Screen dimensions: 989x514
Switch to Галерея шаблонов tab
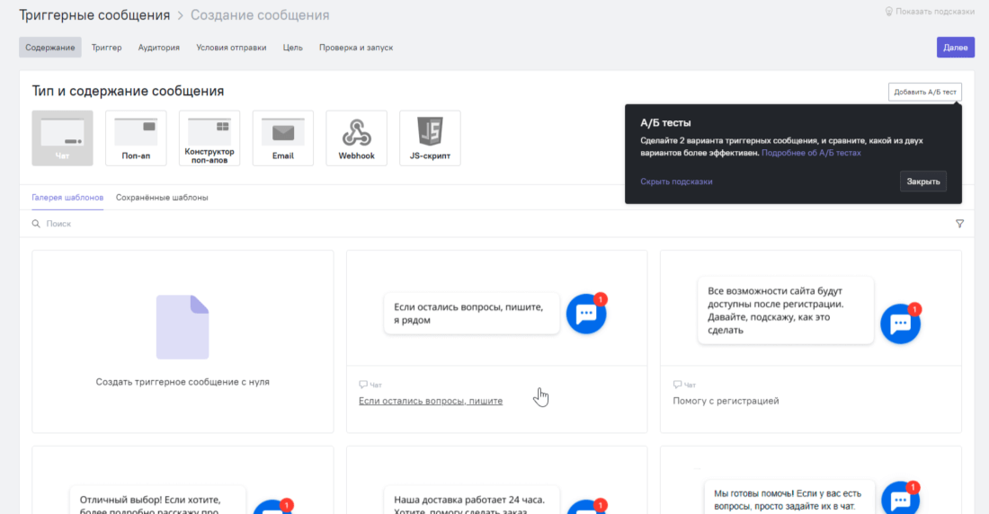(67, 198)
